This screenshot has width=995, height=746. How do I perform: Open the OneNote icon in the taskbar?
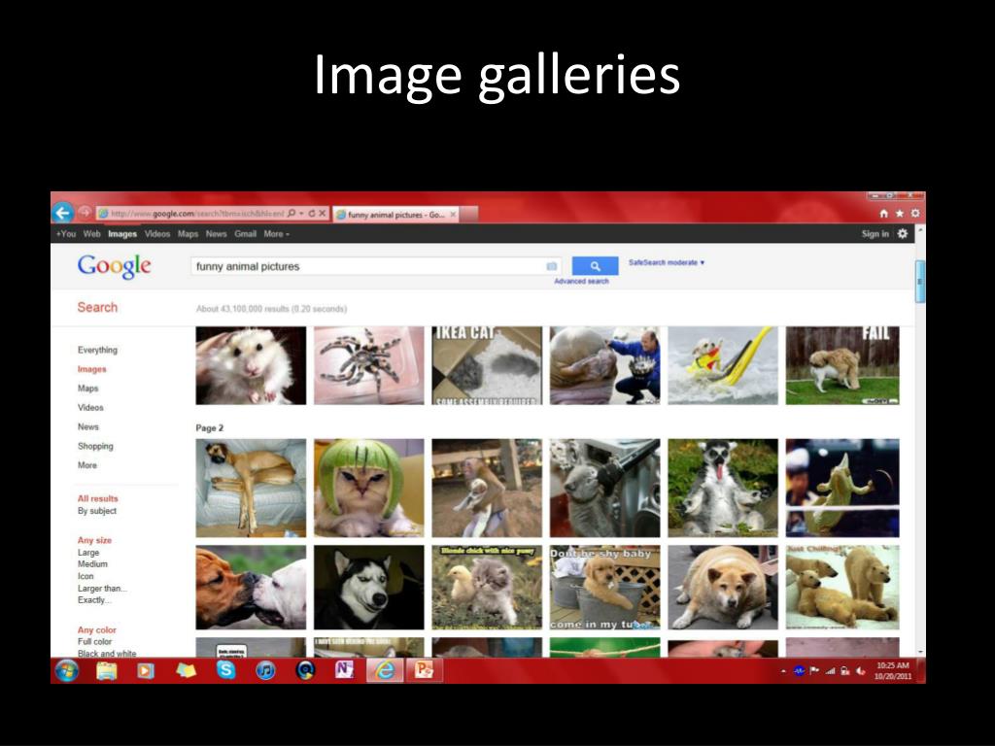tap(344, 670)
